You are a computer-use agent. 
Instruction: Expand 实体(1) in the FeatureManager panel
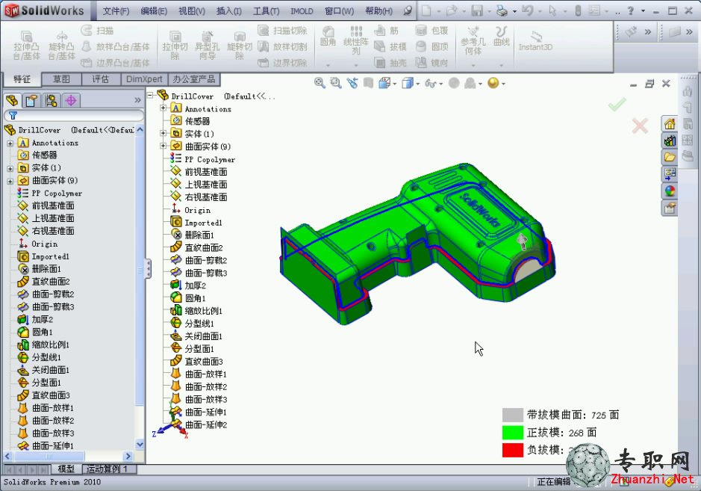10,168
